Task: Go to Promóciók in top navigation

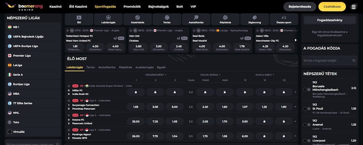Action: coord(132,7)
